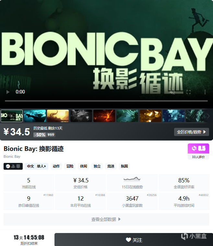
Task: Open the 85% 全语言好评率 stat
Action: tap(184, 183)
